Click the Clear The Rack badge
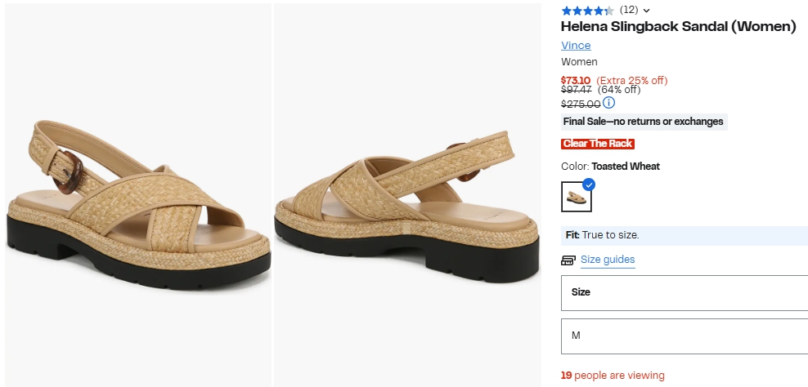The image size is (808, 387). (598, 144)
